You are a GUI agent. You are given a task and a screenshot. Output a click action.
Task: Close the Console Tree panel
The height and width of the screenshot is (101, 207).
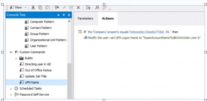(69, 15)
